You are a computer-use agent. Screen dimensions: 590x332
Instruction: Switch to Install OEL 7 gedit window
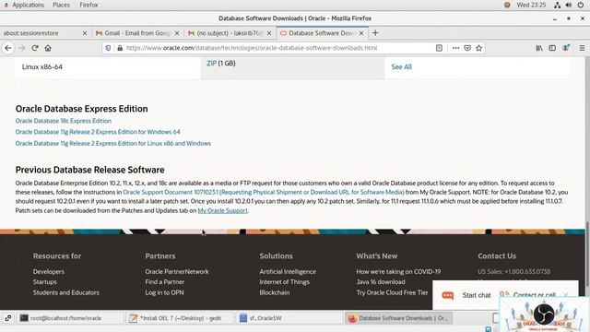point(180,318)
